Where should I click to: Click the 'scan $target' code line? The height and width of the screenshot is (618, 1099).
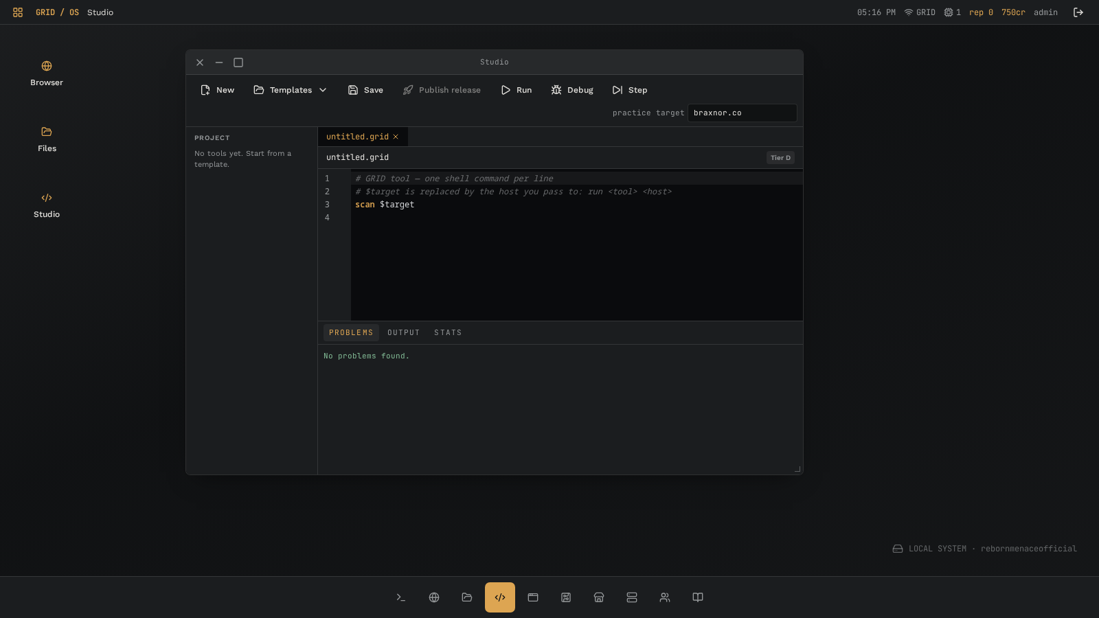(x=385, y=205)
